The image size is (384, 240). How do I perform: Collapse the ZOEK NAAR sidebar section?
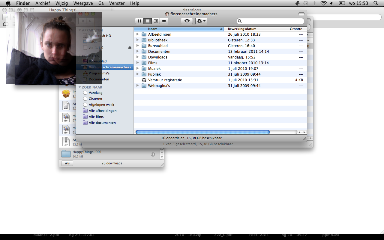80,87
